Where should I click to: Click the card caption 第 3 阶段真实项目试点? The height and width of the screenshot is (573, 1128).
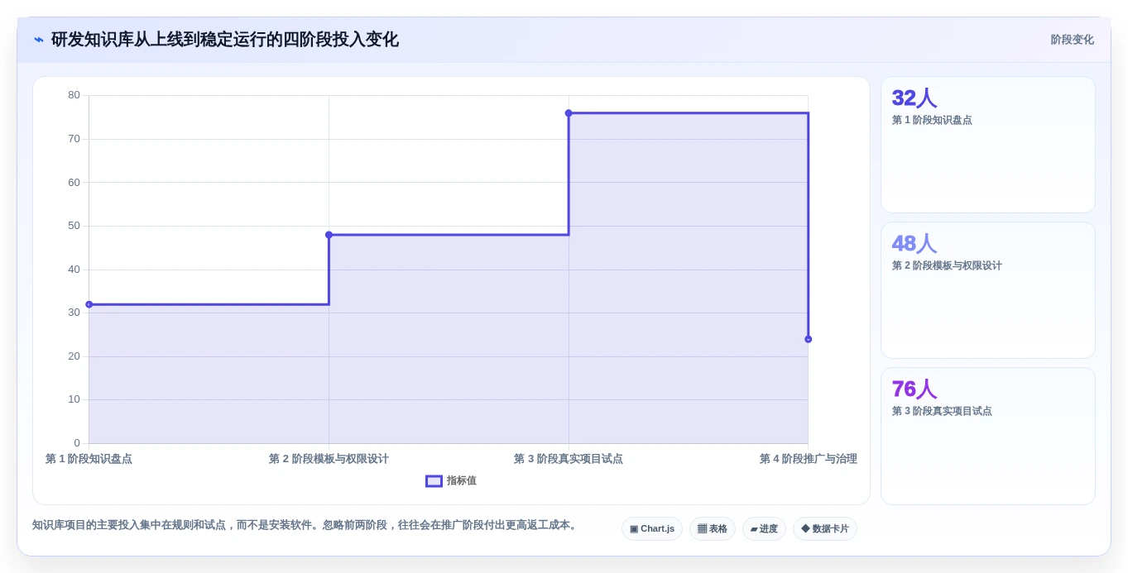(942, 412)
